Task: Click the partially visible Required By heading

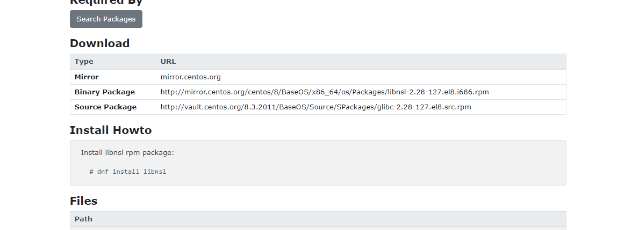Action: pyautogui.click(x=106, y=2)
